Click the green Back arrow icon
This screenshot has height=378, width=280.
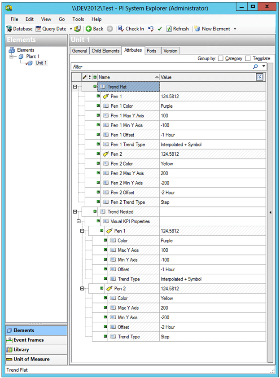click(x=88, y=29)
